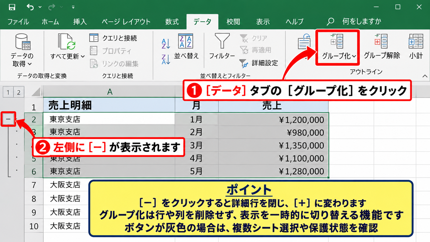Open the Undo history dropdown arrow
This screenshot has height=242, width=430.
tap(40, 7)
